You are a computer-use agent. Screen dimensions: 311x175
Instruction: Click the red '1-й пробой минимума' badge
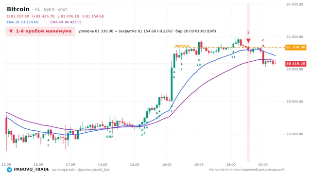point(40,31)
